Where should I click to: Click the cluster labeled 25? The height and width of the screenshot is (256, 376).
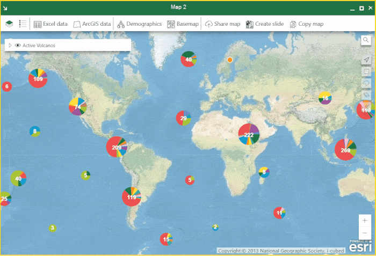[x=4, y=199]
